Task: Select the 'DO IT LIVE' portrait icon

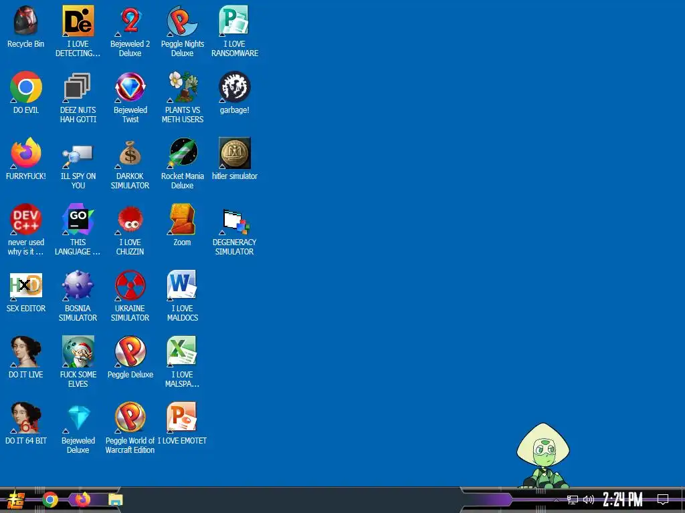Action: [x=26, y=351]
